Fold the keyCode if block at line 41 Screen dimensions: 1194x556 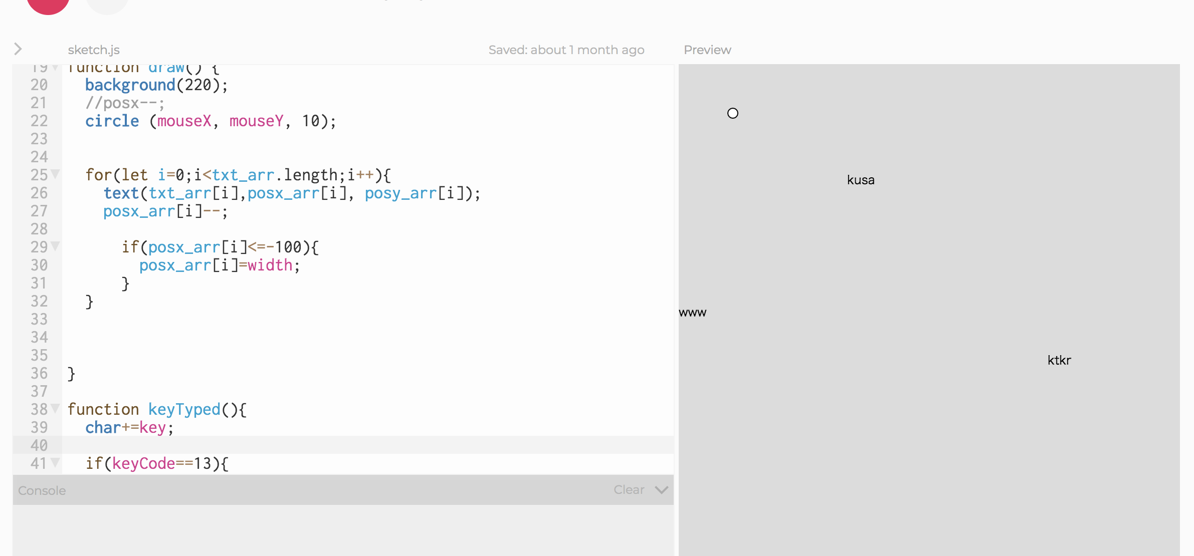coord(56,463)
